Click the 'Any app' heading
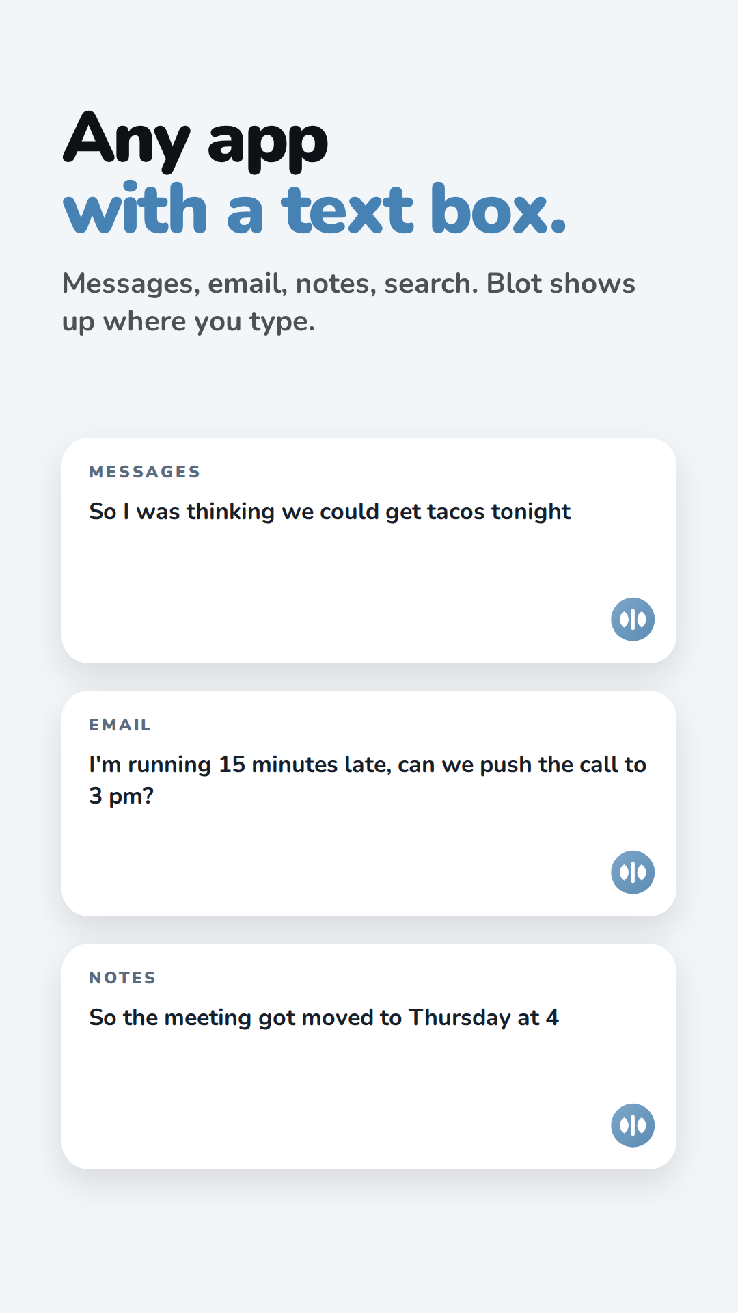 (x=195, y=142)
